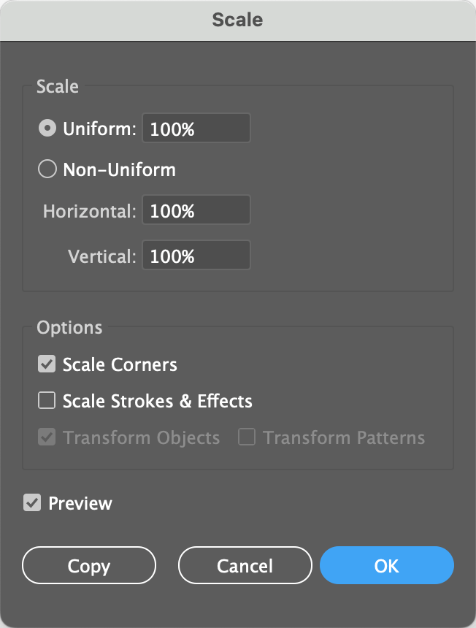Click the Options section heading

pos(69,327)
